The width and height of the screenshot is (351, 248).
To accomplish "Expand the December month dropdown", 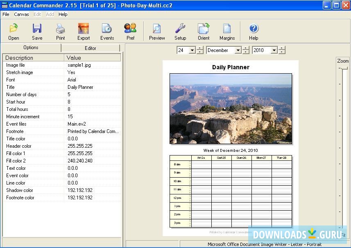I will pos(238,50).
